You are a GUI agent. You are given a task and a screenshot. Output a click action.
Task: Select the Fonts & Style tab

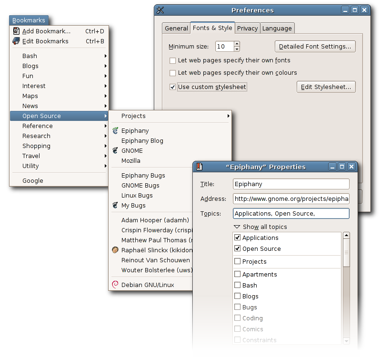tap(212, 28)
